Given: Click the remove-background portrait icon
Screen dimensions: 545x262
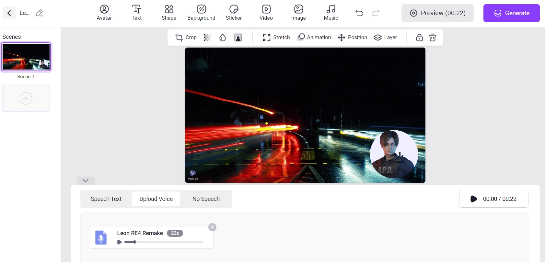Looking at the screenshot, I should pyautogui.click(x=238, y=38).
